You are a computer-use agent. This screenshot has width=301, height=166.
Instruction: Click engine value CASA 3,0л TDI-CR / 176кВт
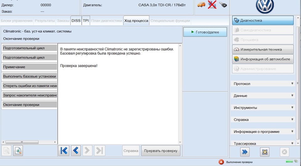coord(162,5)
